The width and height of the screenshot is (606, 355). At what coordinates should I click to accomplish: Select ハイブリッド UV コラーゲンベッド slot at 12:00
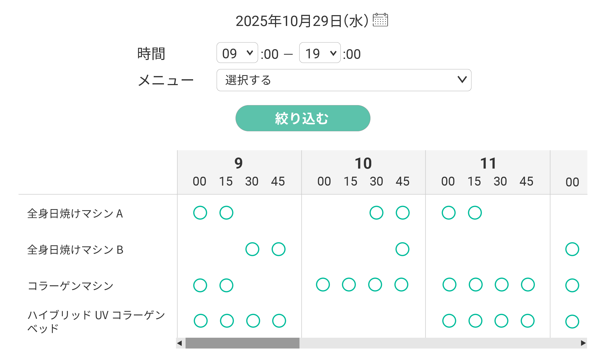(x=572, y=321)
